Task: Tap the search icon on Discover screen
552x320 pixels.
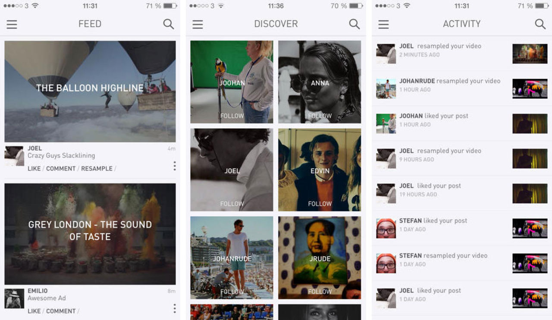Action: [354, 24]
